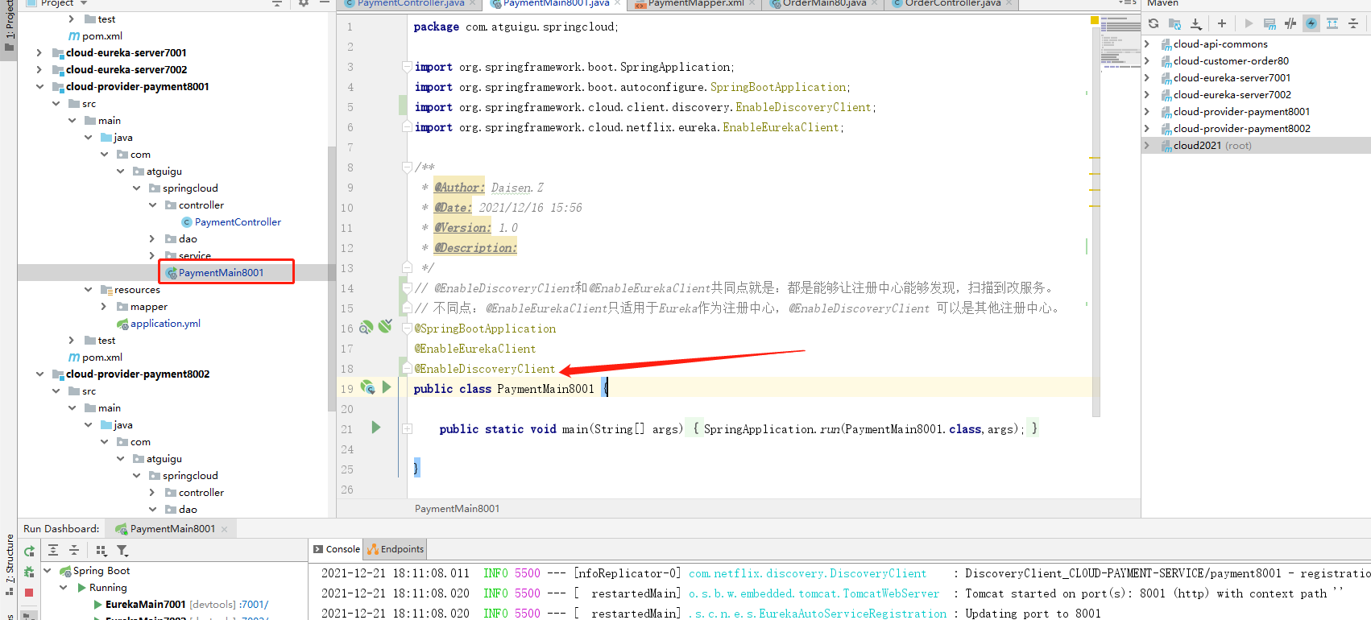This screenshot has height=620, width=1371.
Task: Run Maven build play icon
Action: [1249, 23]
